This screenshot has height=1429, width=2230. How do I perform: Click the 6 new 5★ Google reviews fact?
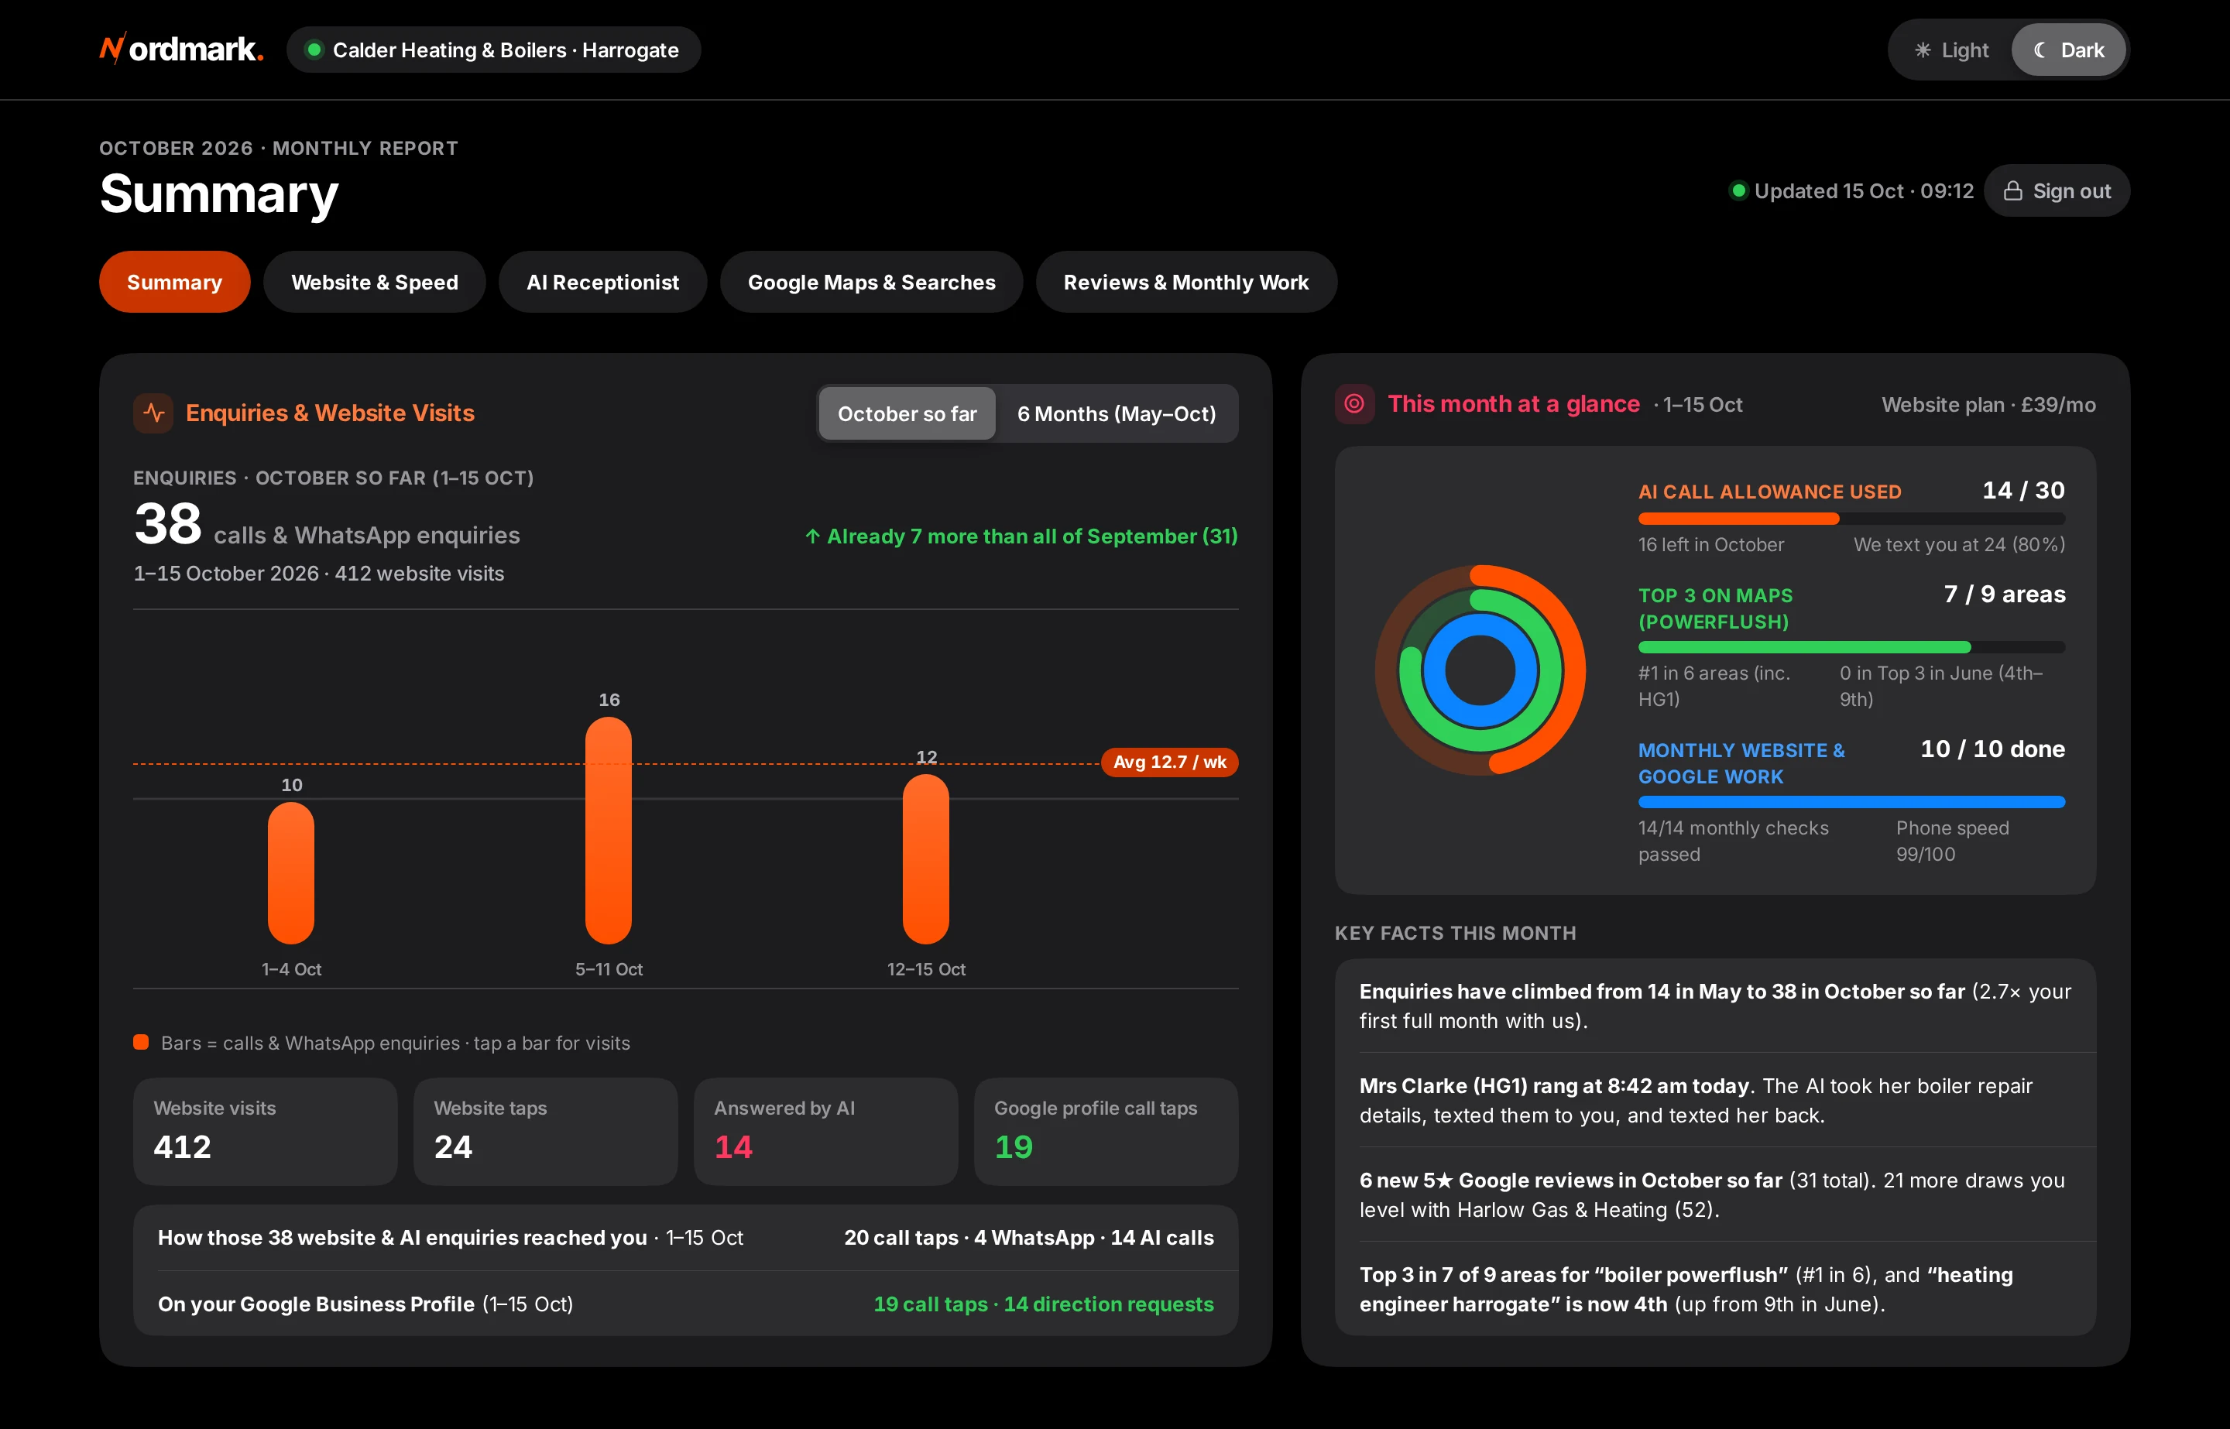coord(1715,1195)
